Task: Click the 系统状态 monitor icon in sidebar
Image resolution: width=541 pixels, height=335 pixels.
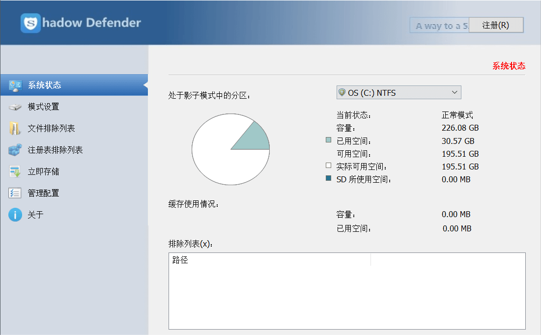Action: [x=15, y=85]
